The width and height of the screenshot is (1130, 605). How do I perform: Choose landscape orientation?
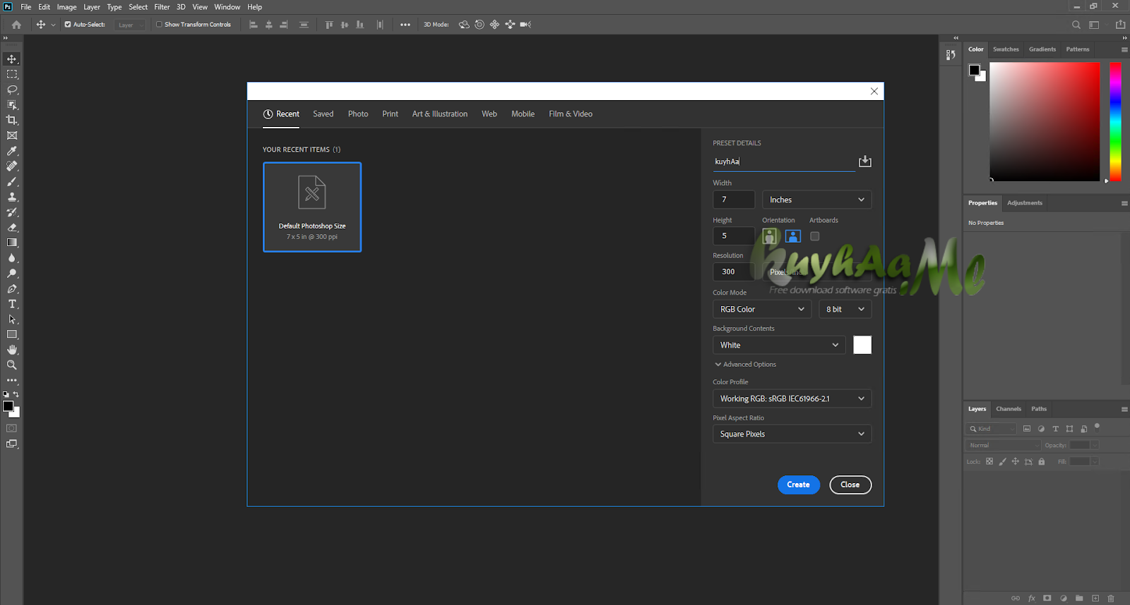793,236
